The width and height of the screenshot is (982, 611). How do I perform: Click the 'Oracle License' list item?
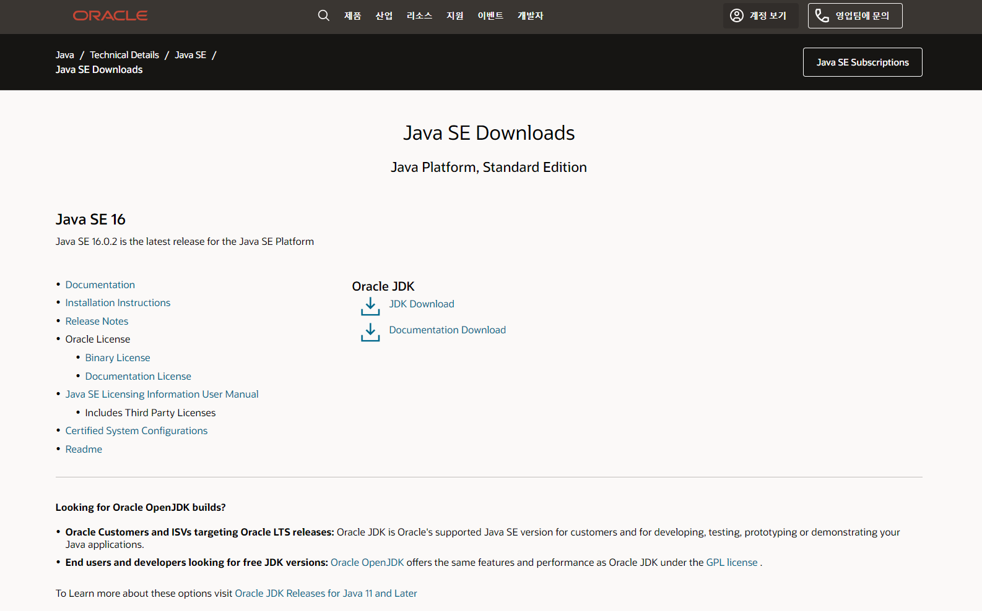coord(98,339)
